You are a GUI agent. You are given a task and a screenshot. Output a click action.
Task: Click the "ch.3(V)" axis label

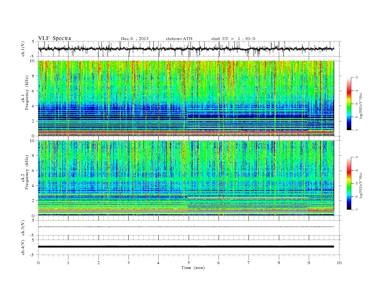tap(23, 228)
